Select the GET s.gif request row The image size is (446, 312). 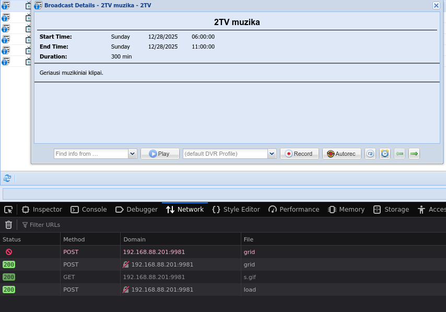click(157, 277)
